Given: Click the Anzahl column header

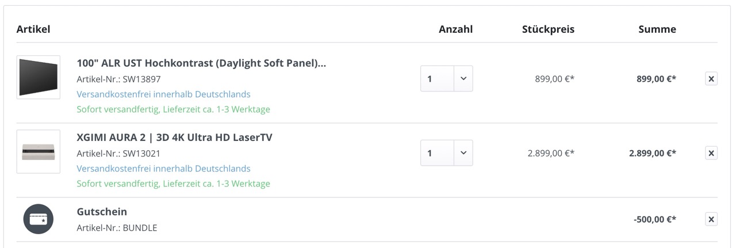Looking at the screenshot, I should [x=455, y=29].
